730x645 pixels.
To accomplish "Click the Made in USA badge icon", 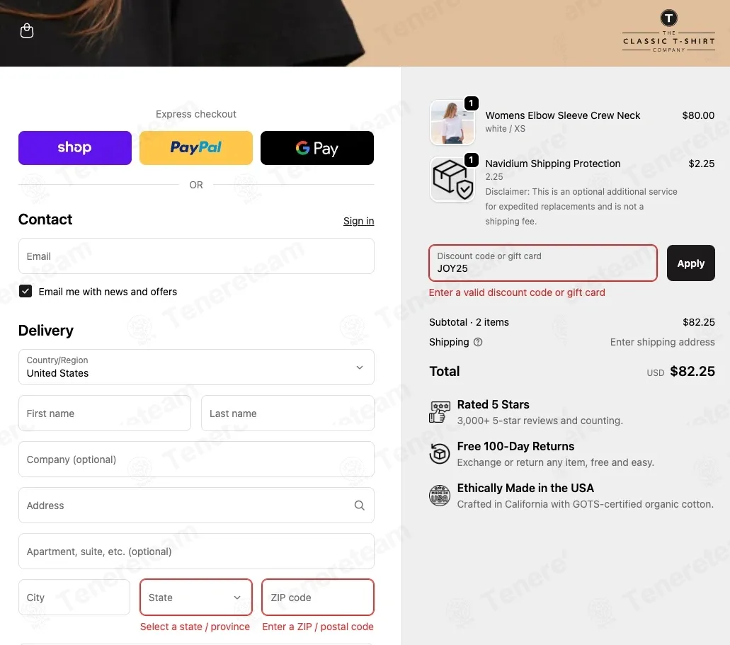I will click(x=440, y=496).
